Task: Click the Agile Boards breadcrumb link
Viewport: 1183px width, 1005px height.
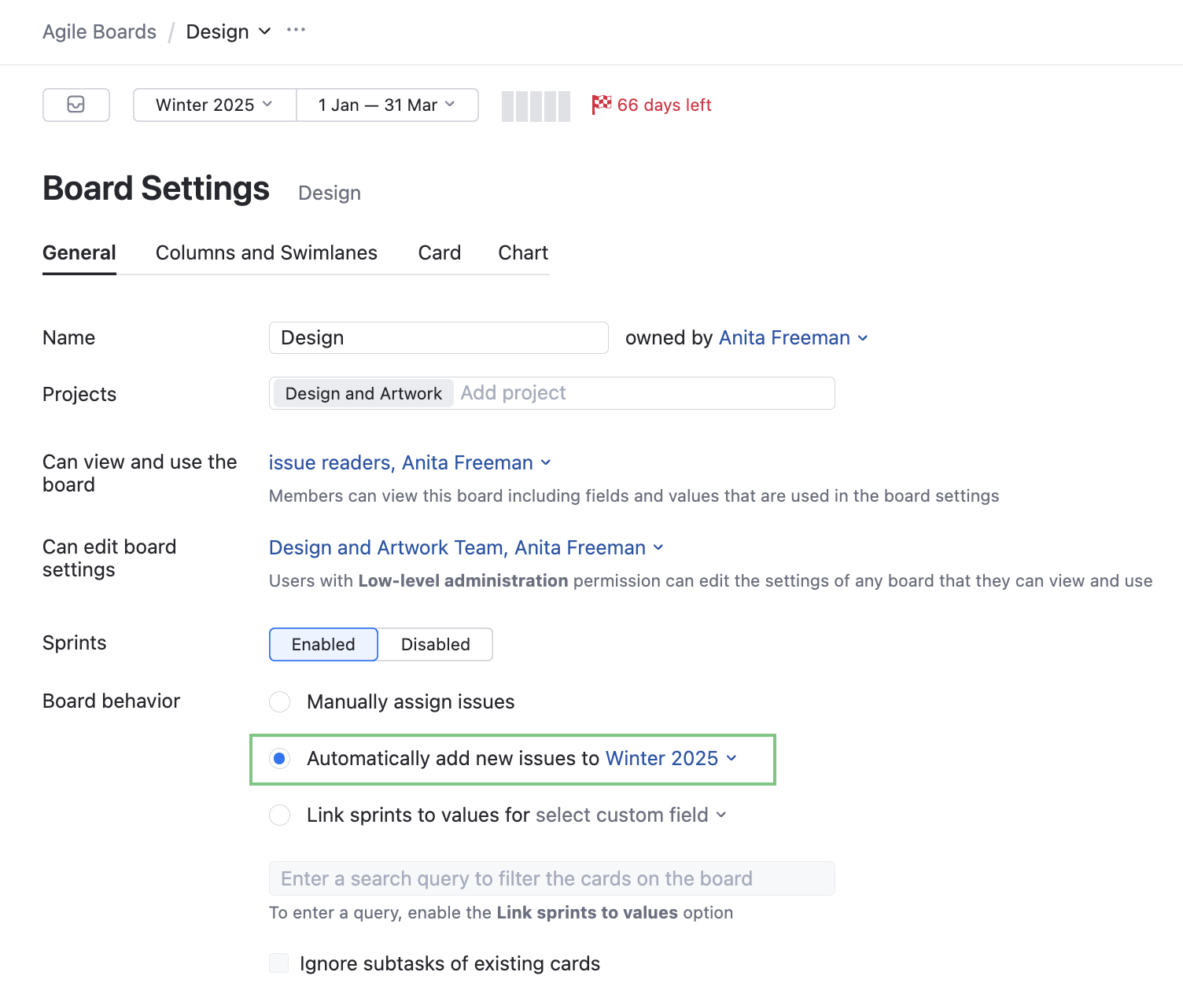Action: coord(99,31)
